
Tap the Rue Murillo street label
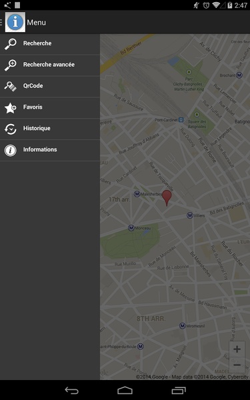pos(125,264)
